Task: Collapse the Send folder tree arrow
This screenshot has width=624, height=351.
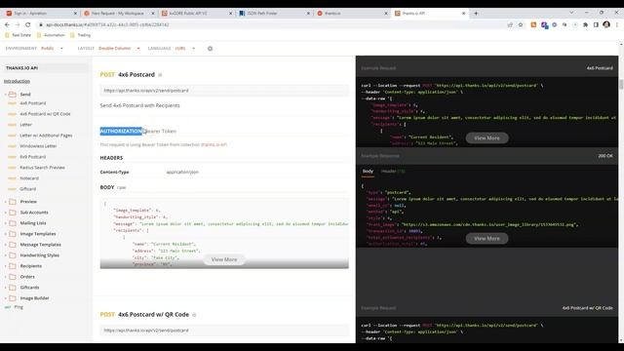Action: [x=6, y=95]
